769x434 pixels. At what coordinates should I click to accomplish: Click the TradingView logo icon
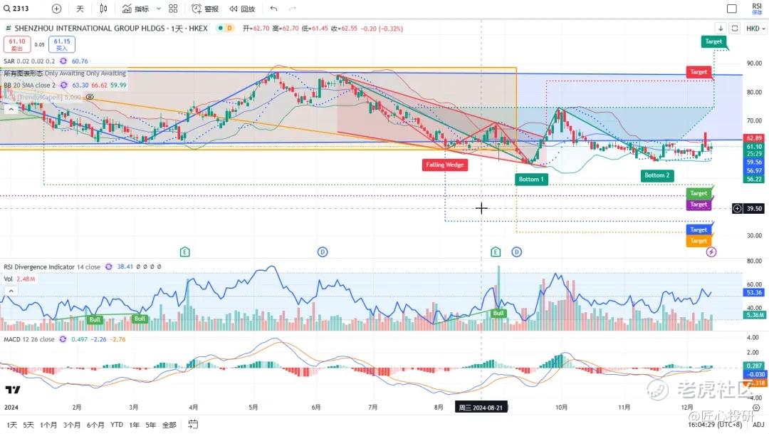tap(13, 390)
